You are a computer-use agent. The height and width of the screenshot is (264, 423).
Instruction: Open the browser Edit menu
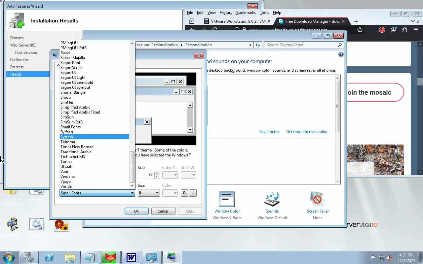coord(200,13)
